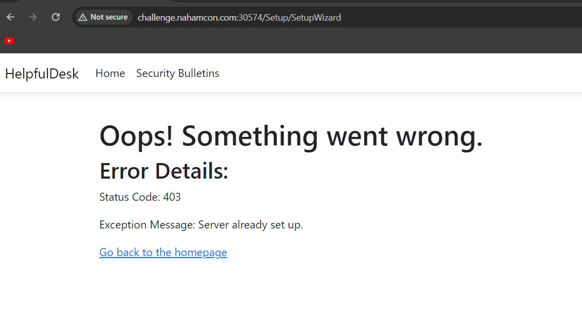The image size is (582, 315).
Task: Click the empty bookmarks bar area
Action: click(303, 41)
